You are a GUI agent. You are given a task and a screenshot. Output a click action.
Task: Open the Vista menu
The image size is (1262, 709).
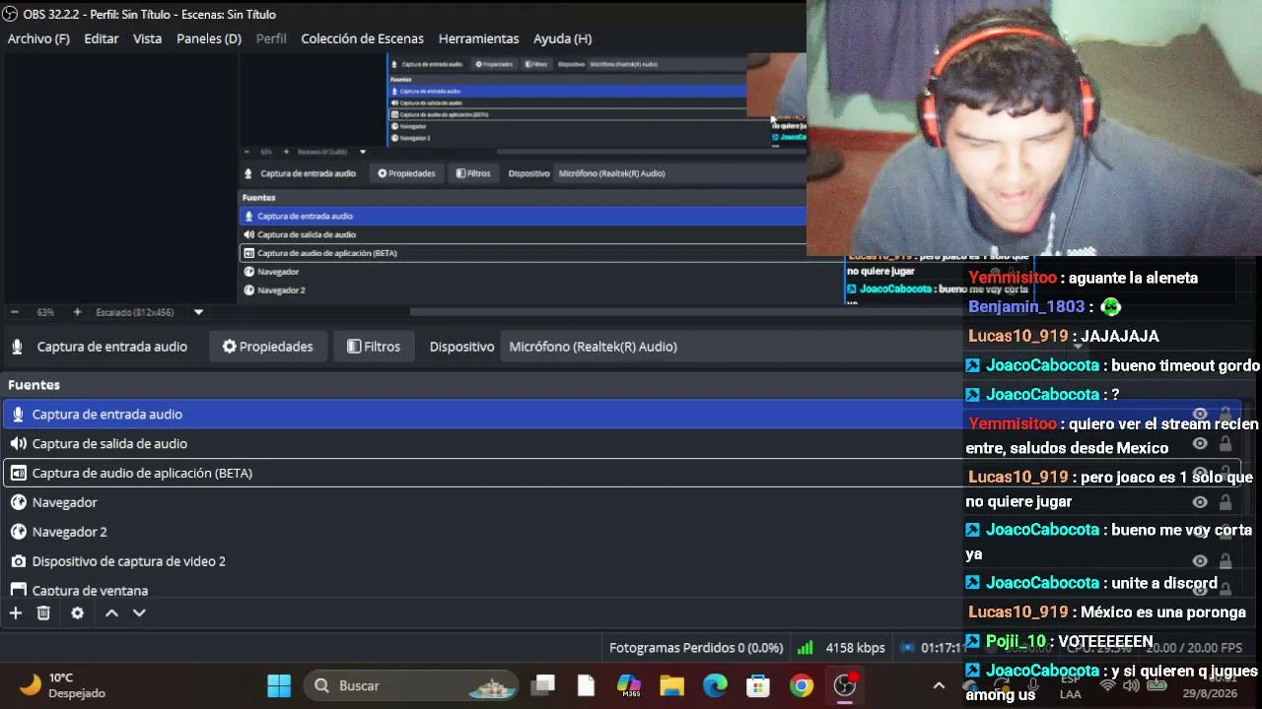tap(147, 38)
